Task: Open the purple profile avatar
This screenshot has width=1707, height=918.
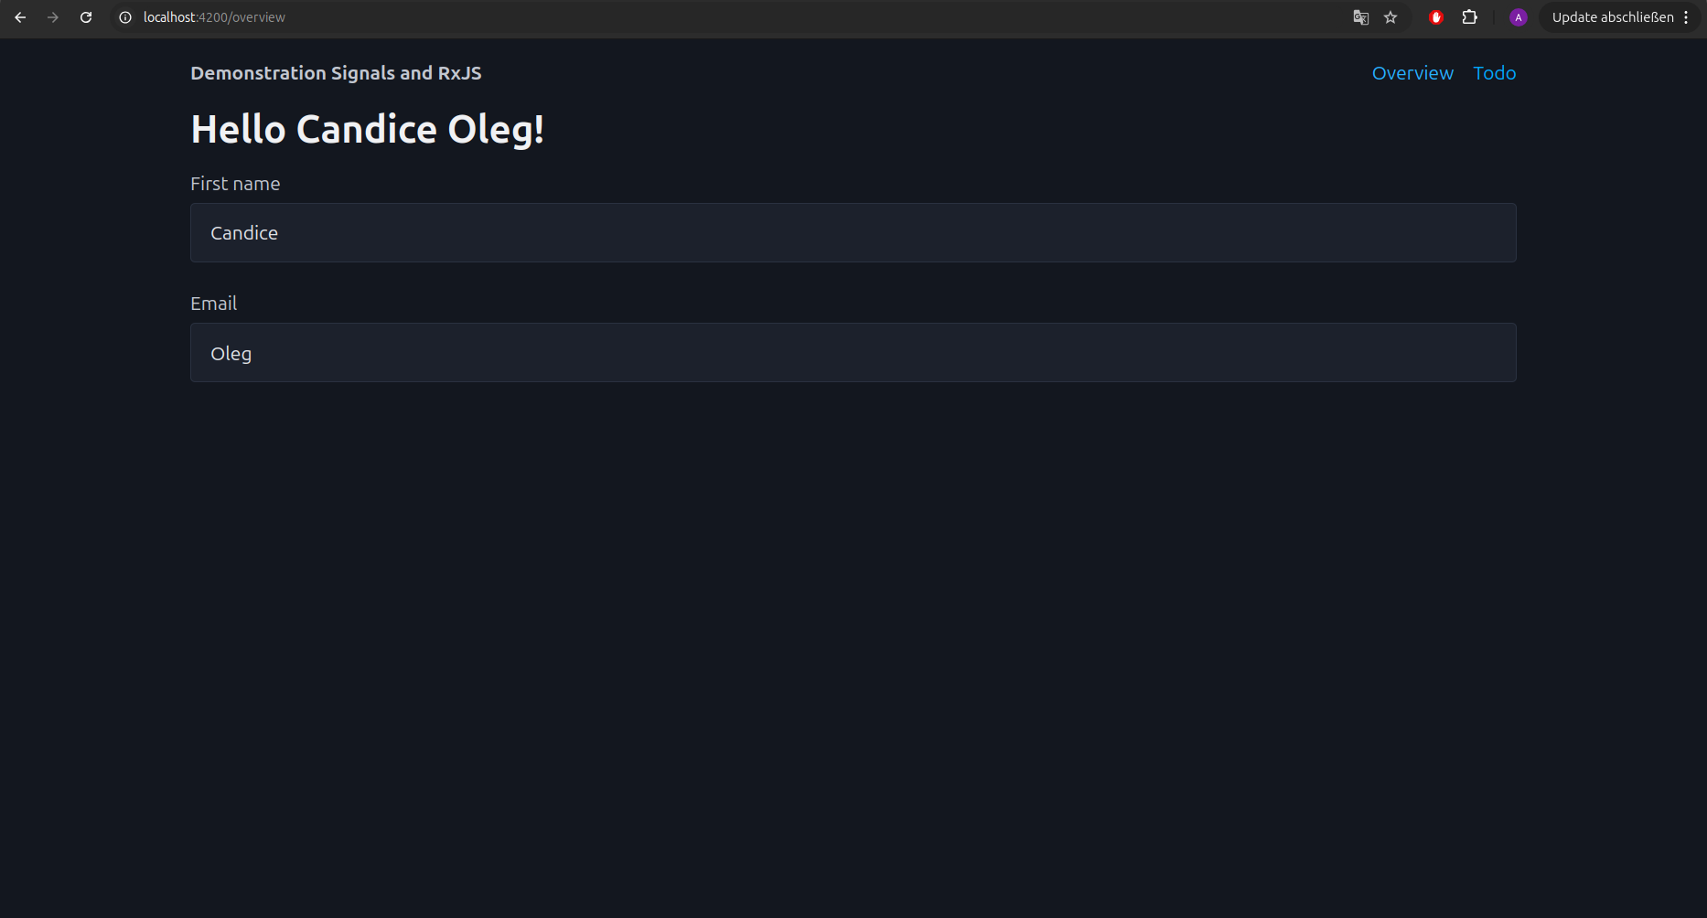Action: 1519,17
